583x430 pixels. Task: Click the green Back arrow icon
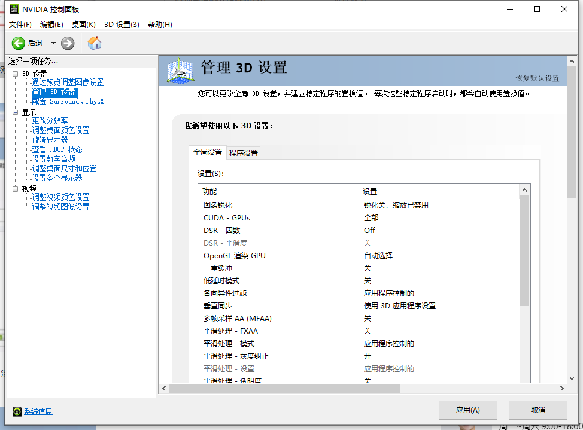click(x=19, y=43)
